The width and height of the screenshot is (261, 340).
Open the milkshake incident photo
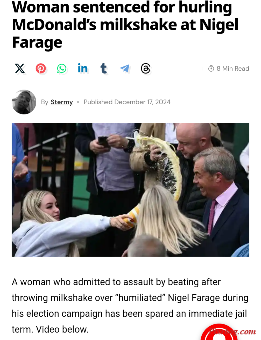(x=130, y=190)
